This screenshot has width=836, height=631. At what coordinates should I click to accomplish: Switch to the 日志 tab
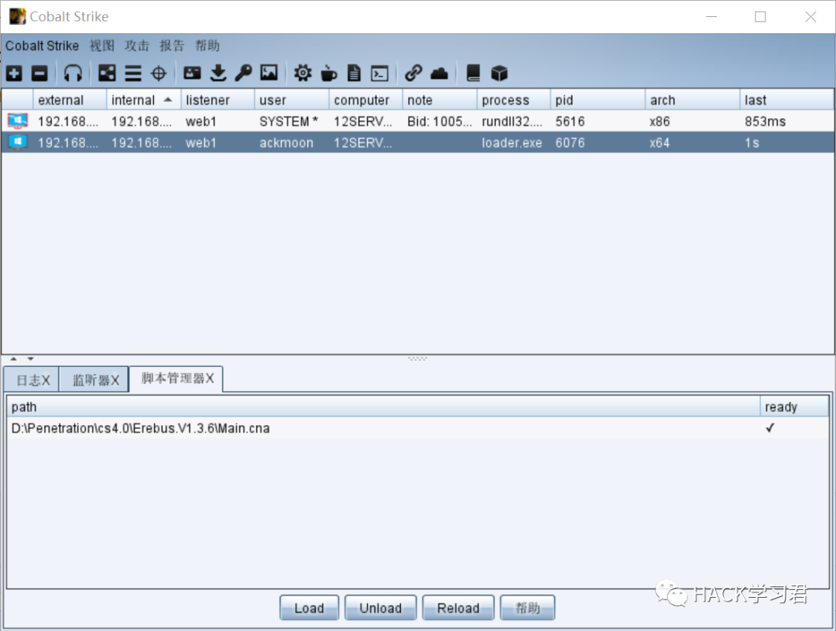(x=32, y=380)
